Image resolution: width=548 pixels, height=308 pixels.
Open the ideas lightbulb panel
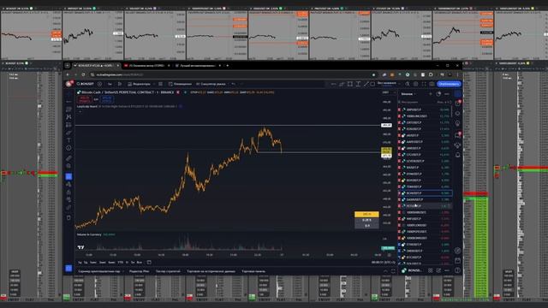tap(458, 123)
